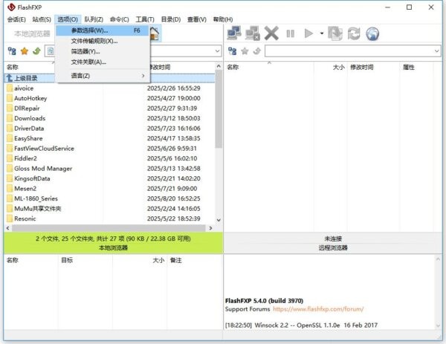Click the FlashFXP logo in title bar

click(x=11, y=7)
